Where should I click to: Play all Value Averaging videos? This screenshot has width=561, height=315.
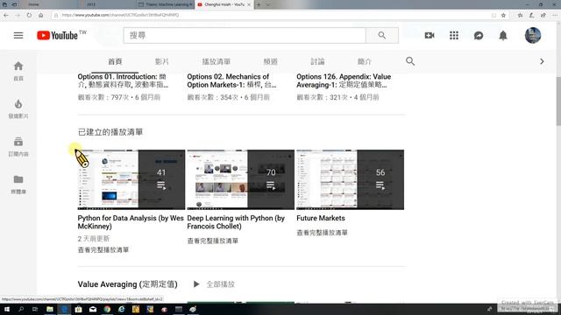pyautogui.click(x=214, y=284)
